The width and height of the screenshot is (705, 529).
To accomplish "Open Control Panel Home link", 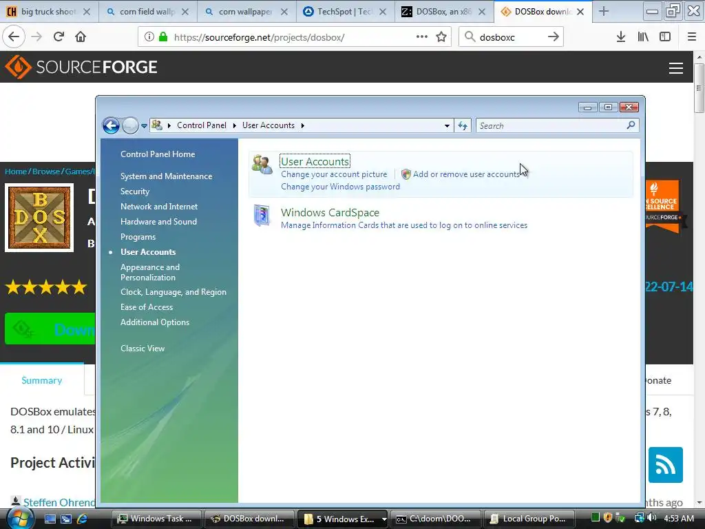I will (x=158, y=154).
